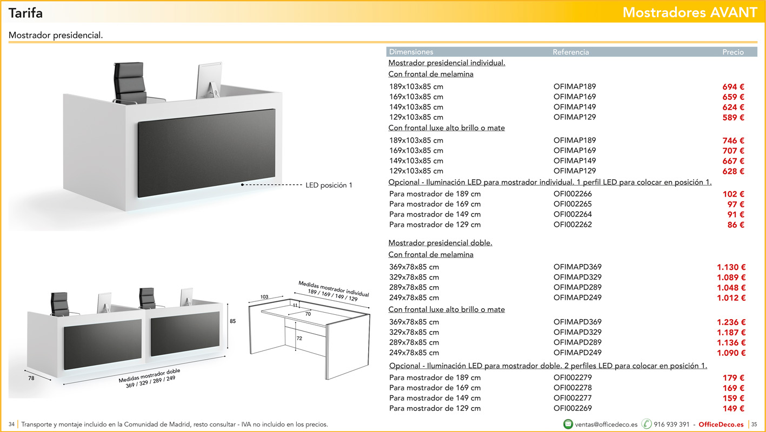This screenshot has width=766, height=432.
Task: Click the 624 € price
Action: pos(734,107)
